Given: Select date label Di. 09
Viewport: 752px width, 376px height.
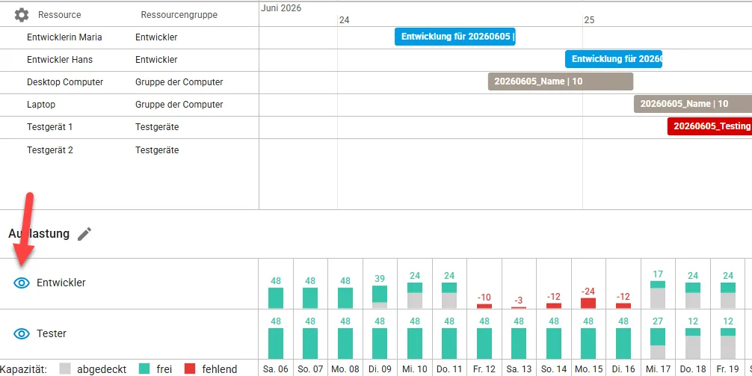Looking at the screenshot, I should click(x=380, y=370).
